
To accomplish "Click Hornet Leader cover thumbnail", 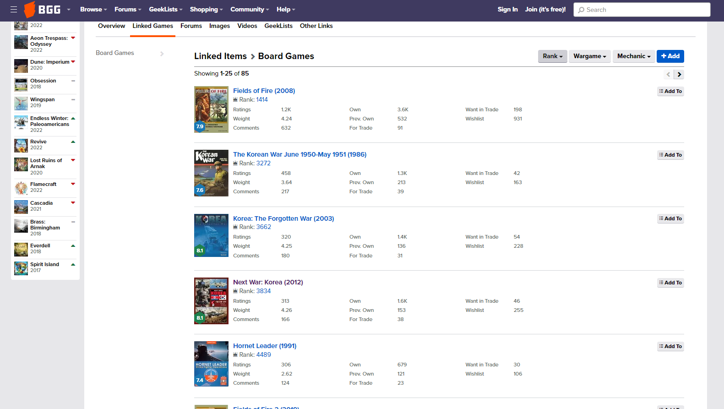I will point(211,364).
